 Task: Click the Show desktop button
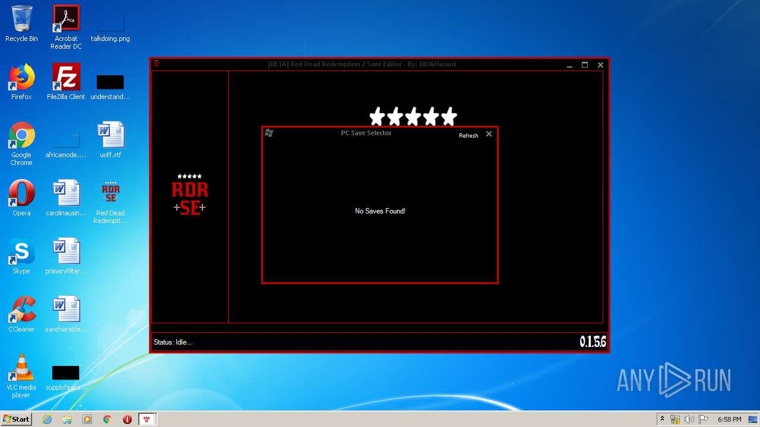coord(753,419)
